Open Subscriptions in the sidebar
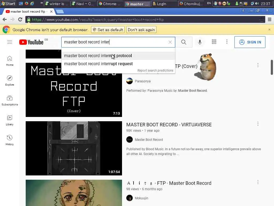Viewport: 274px width, 206px height. [10, 100]
